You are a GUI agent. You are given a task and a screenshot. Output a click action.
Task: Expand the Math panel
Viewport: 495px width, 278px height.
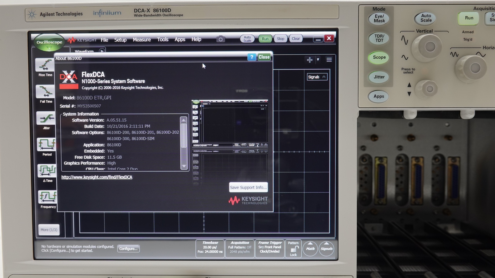tap(310, 249)
